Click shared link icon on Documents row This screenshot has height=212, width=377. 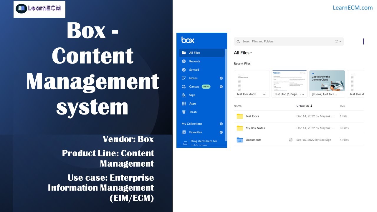[291, 140]
